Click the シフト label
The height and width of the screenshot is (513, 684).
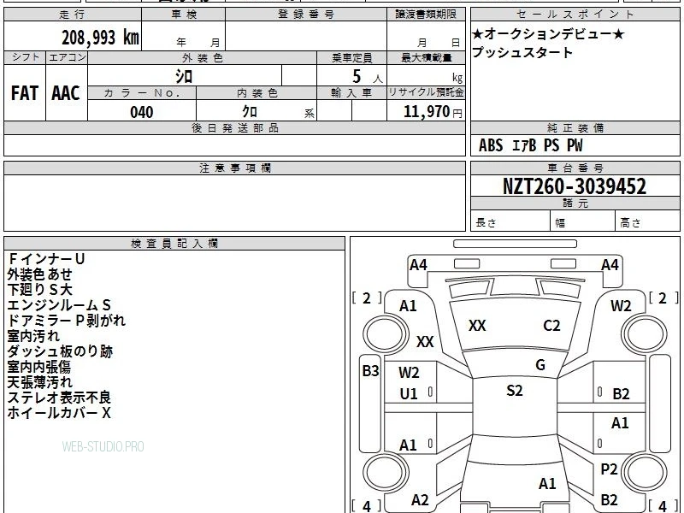(x=26, y=57)
